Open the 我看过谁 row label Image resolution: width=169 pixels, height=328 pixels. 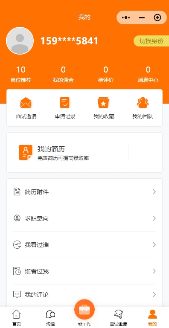(x=37, y=245)
